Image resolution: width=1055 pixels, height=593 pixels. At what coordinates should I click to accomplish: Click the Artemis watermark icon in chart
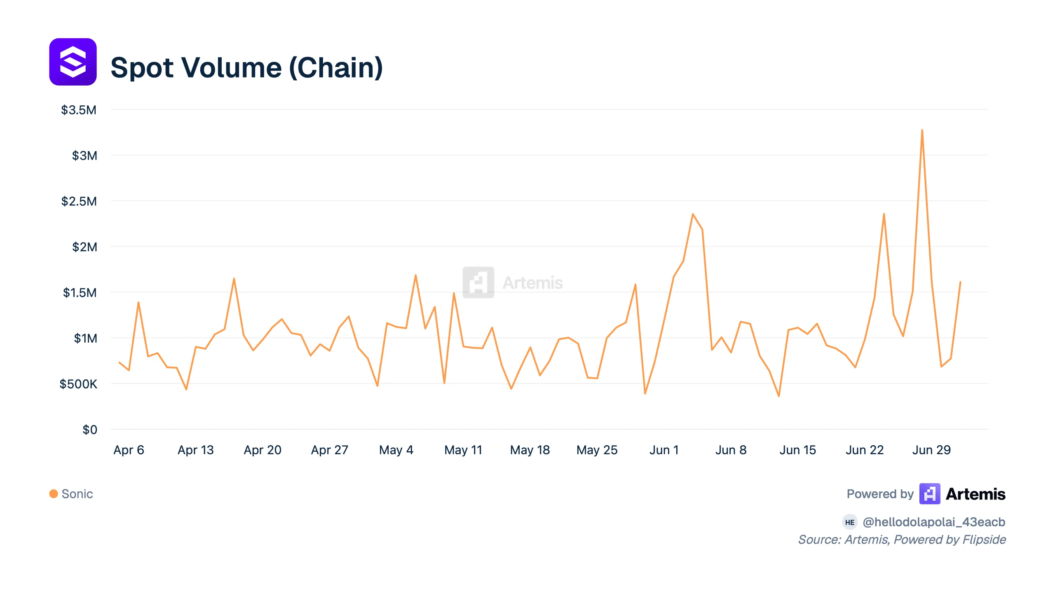tap(478, 282)
